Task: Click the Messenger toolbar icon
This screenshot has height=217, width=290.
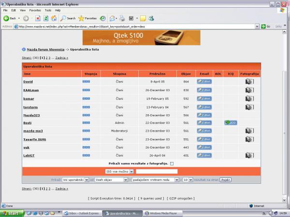Action: (151, 18)
